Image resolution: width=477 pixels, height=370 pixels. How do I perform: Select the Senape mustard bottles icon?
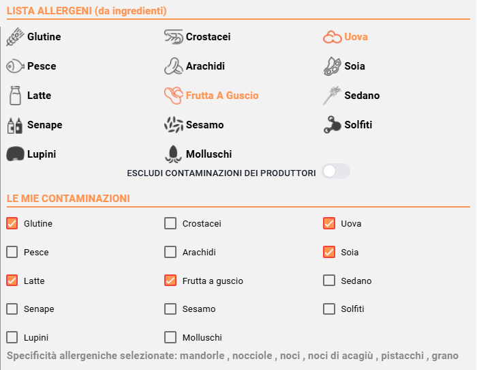[15, 125]
